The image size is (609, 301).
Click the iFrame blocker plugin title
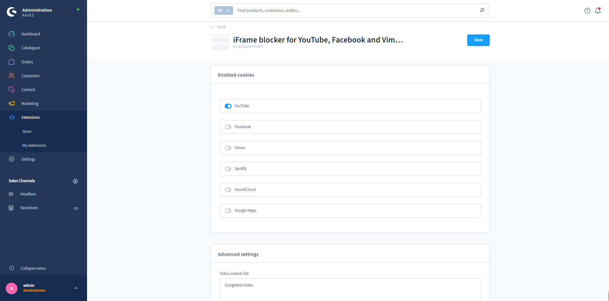point(318,40)
